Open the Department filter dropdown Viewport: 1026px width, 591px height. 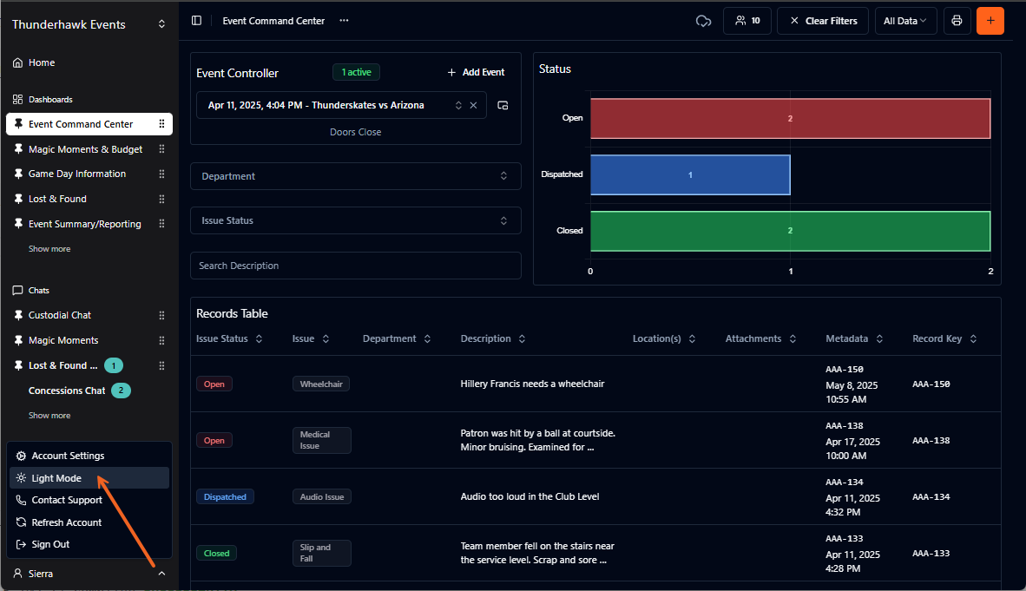tap(355, 175)
